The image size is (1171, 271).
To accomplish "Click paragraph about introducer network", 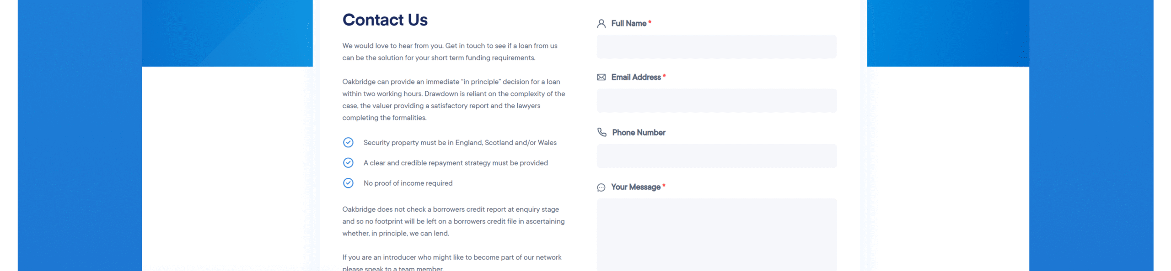I will tap(452, 263).
